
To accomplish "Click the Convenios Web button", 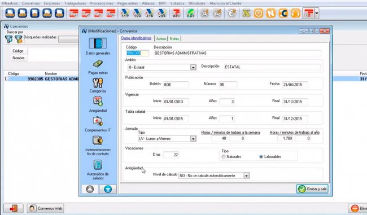I will pos(45,208).
